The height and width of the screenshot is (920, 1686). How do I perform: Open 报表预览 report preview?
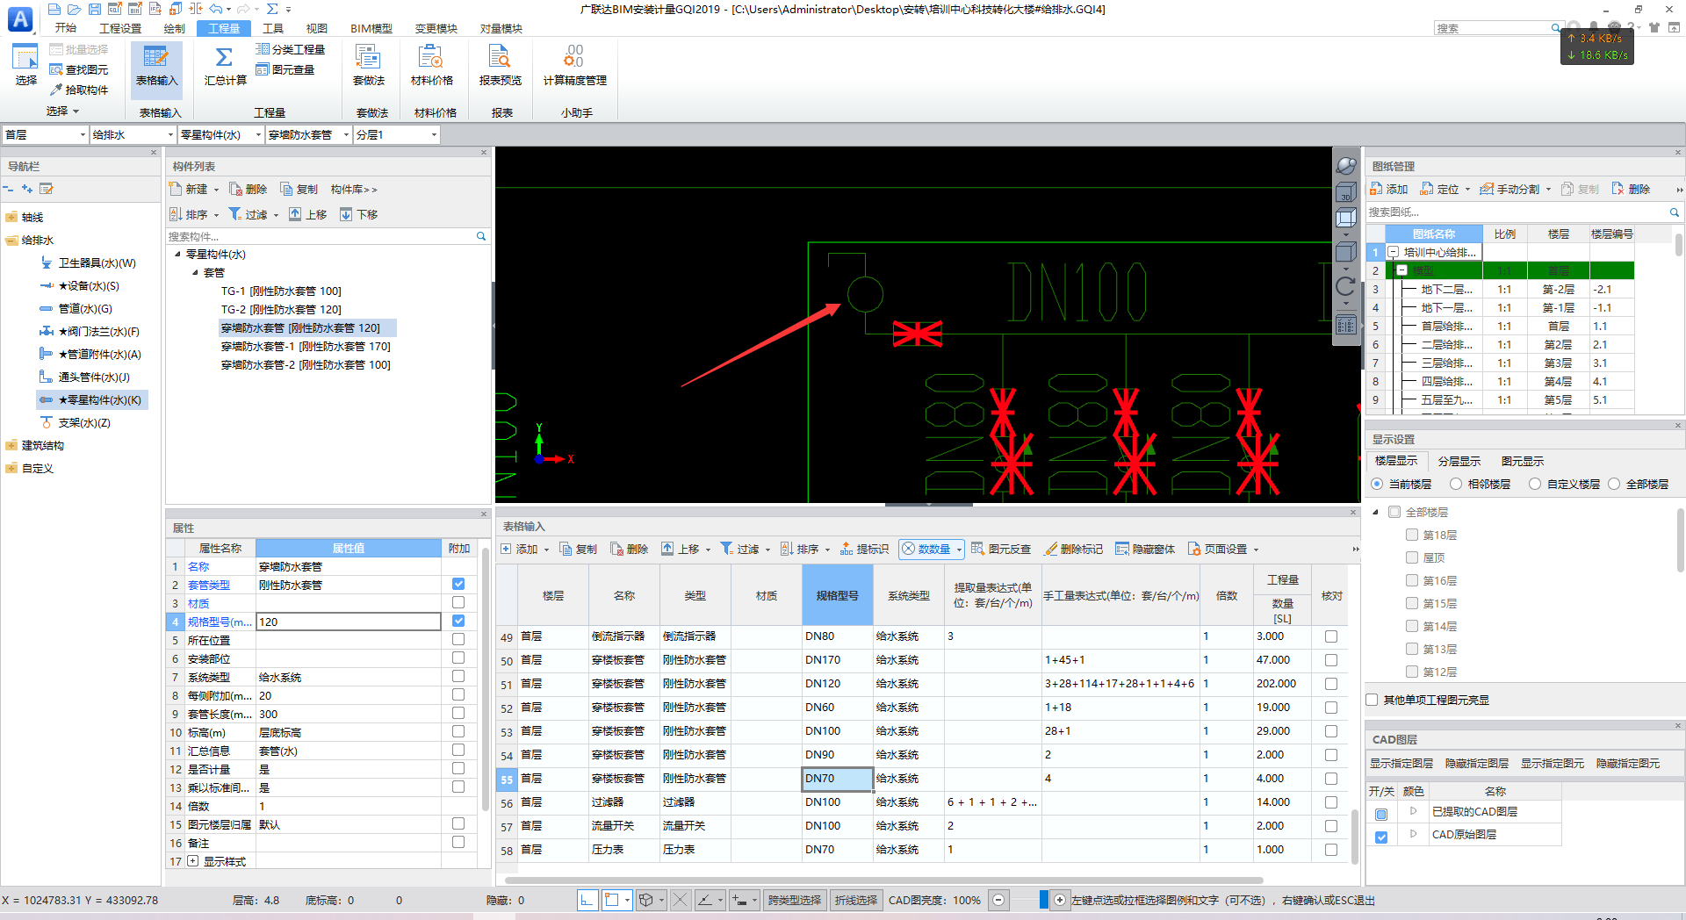(500, 66)
